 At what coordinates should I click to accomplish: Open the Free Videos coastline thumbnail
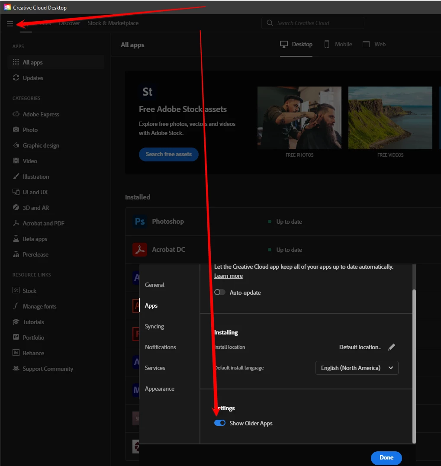(390, 118)
